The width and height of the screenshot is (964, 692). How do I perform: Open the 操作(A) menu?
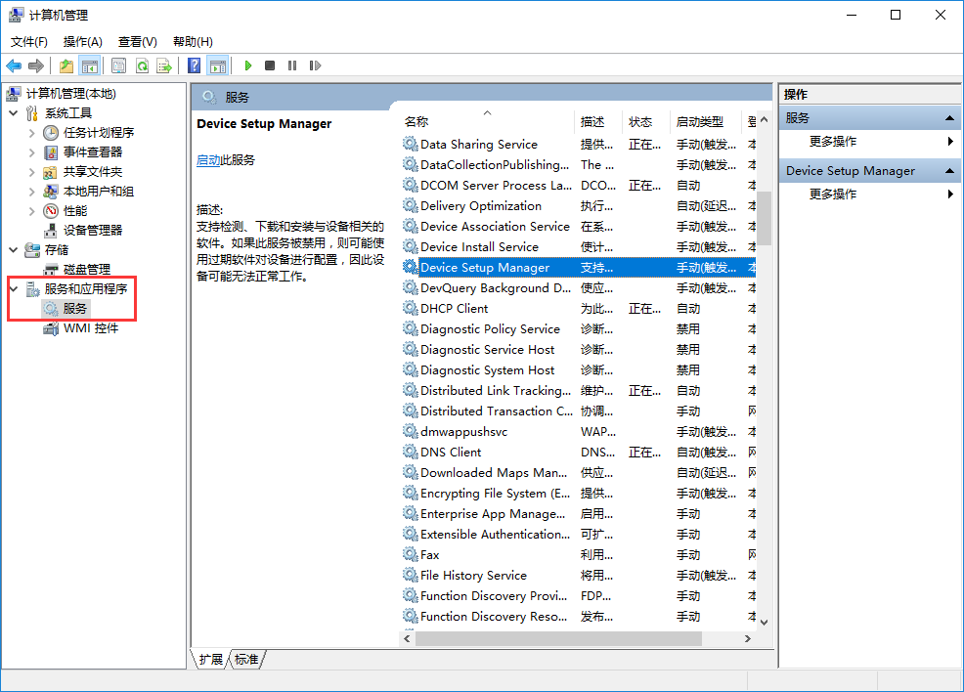82,42
